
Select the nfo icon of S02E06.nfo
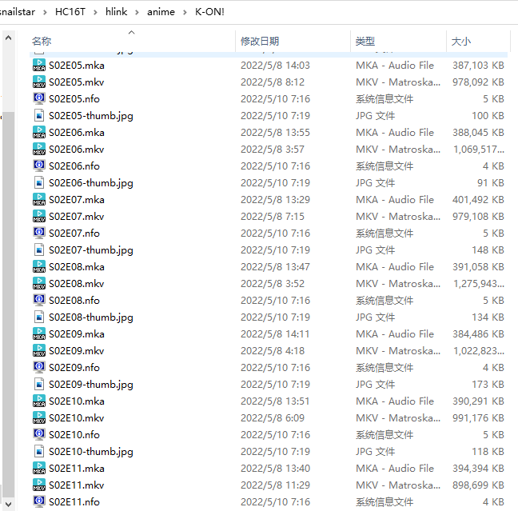(39, 166)
